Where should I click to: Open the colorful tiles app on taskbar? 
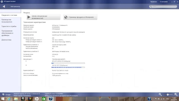[x=30, y=99]
